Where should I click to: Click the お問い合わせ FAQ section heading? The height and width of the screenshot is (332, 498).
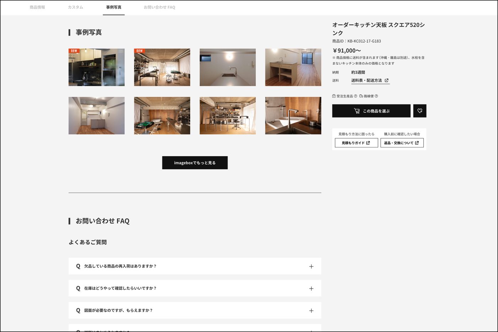102,221
